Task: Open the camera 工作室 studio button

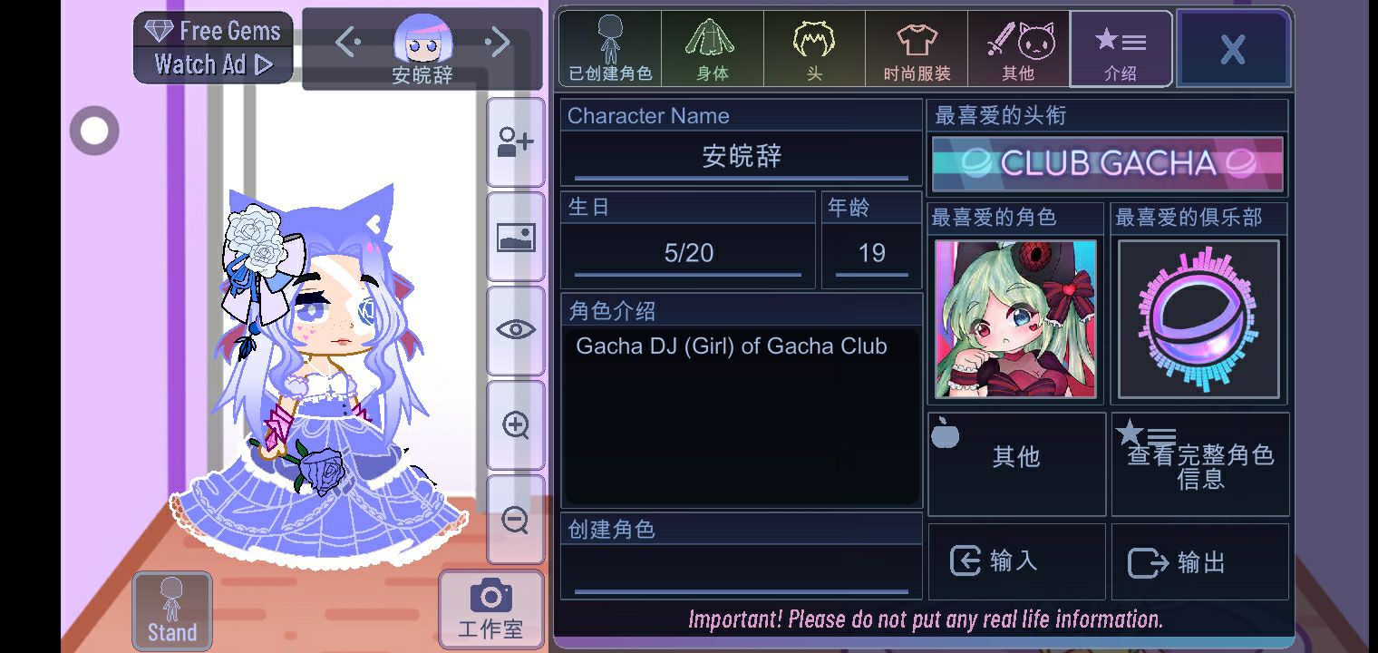Action: 490,609
